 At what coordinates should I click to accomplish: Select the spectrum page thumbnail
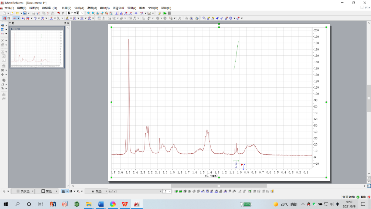[37, 47]
